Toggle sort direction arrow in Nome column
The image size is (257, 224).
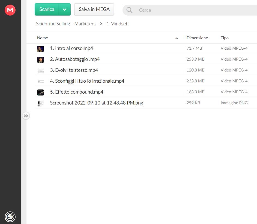coord(177,38)
